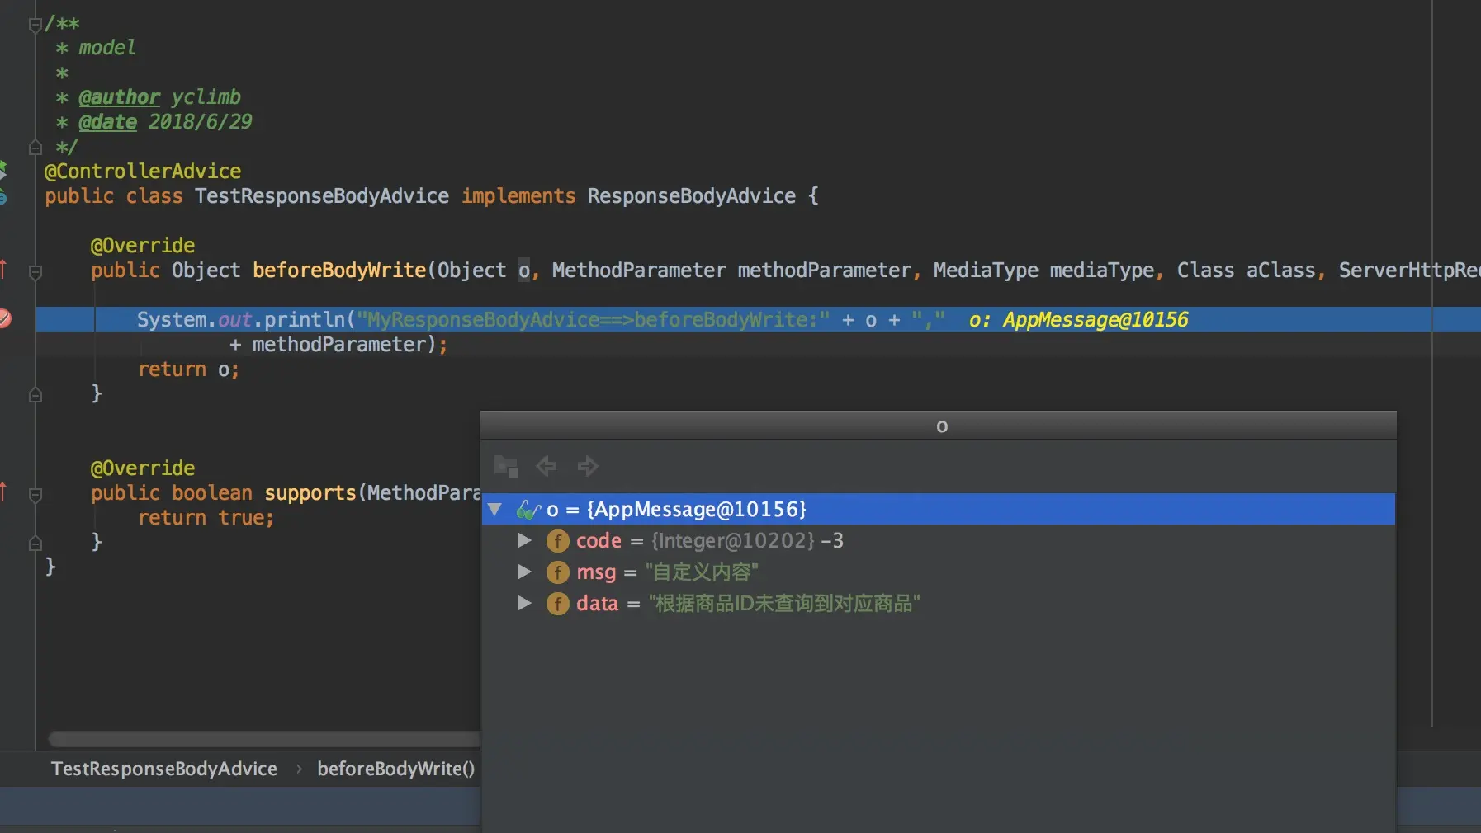Click the field icon beside data
Screen dimensions: 1481x833
coord(558,604)
